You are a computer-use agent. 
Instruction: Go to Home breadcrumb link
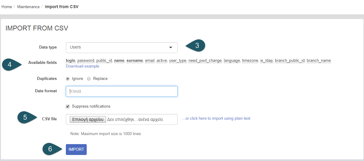click(x=7, y=7)
